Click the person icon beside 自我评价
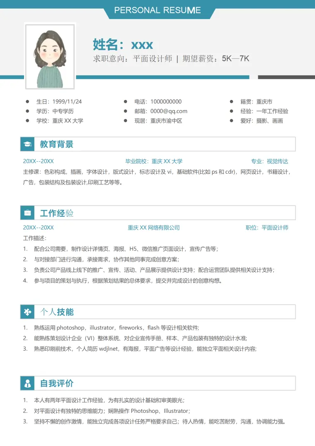This screenshot has height=446, width=315. coord(28,383)
